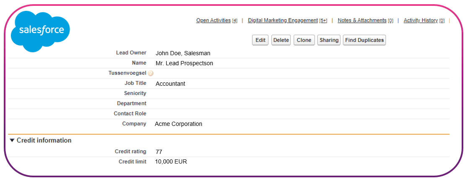The height and width of the screenshot is (179, 465).
Task: Click Find Duplicates button
Action: click(x=364, y=40)
